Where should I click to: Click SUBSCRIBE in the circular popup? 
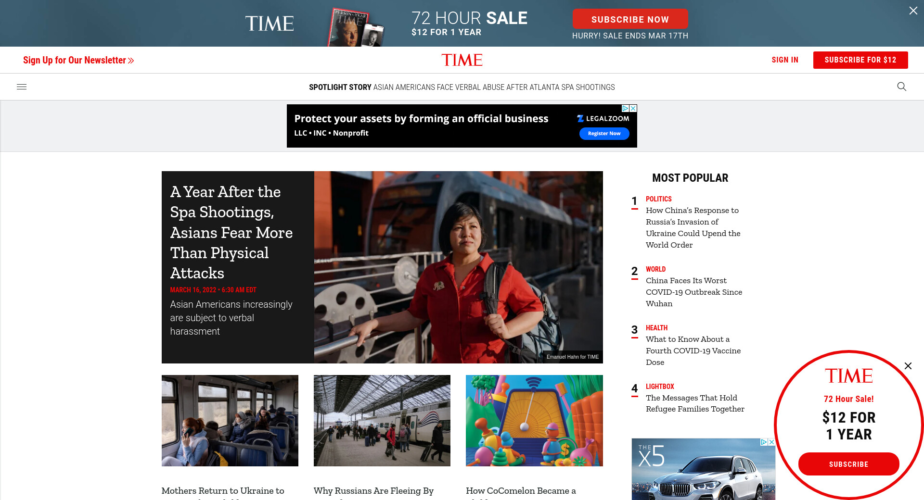pyautogui.click(x=848, y=464)
